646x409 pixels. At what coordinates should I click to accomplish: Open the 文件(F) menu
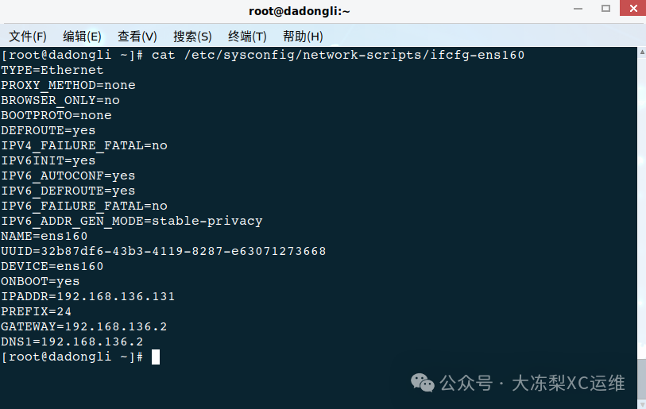click(x=28, y=37)
